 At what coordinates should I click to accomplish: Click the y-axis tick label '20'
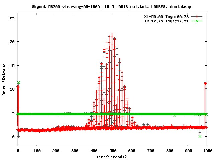click(12, 42)
